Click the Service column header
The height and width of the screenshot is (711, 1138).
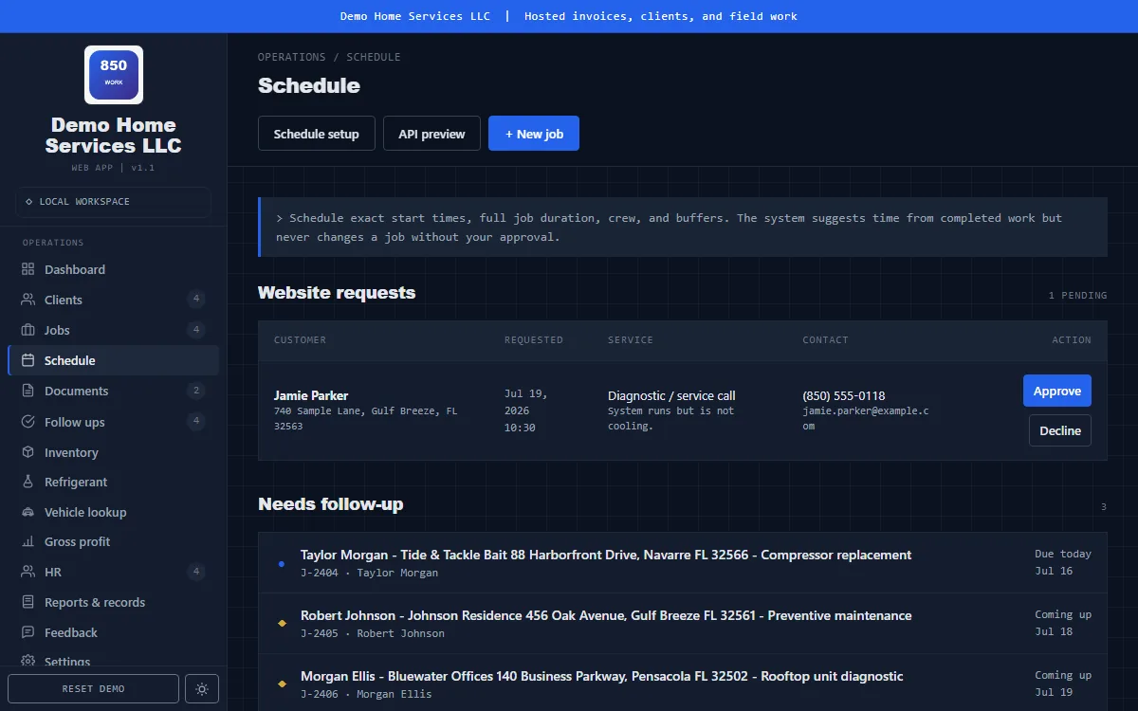631,339
